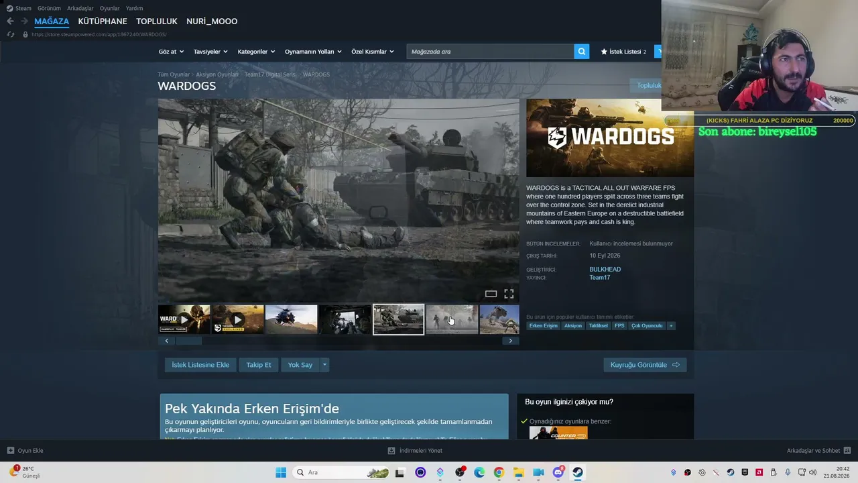Go back with the left arrow
This screenshot has width=858, height=483.
point(10,21)
